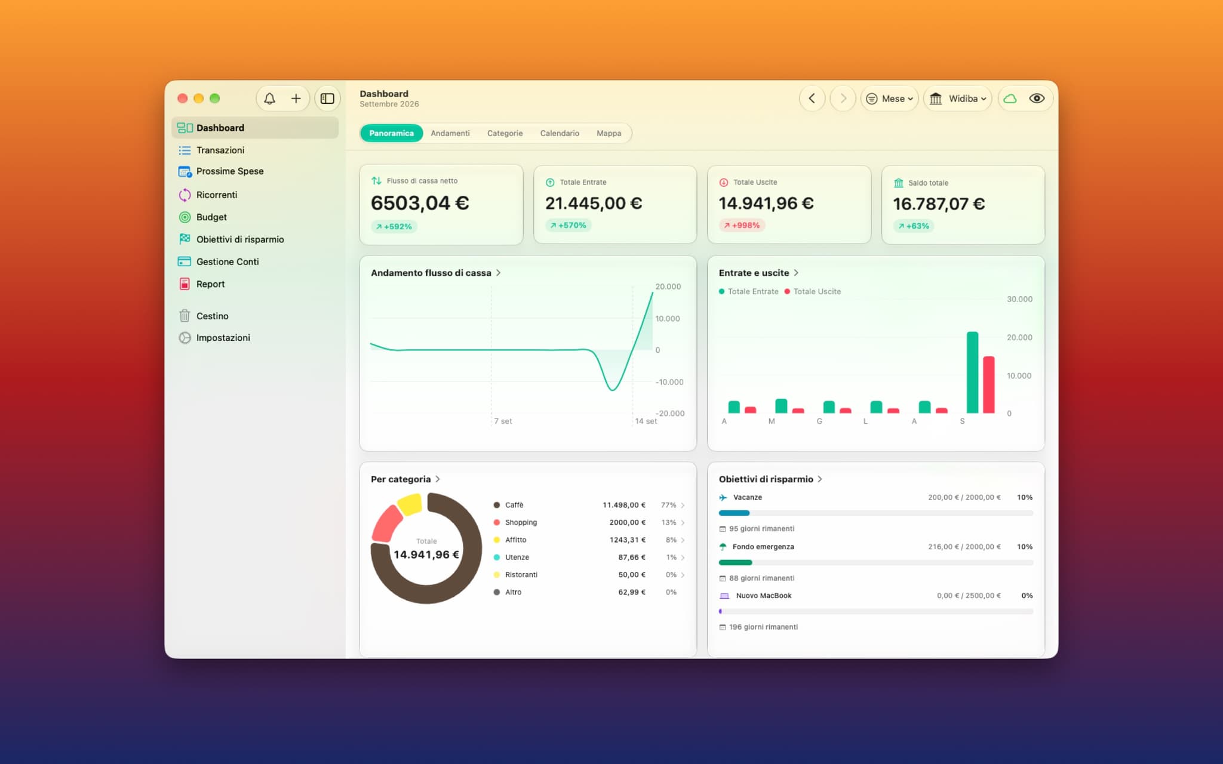The image size is (1223, 764).
Task: Open Mese period dropdown
Action: point(890,98)
